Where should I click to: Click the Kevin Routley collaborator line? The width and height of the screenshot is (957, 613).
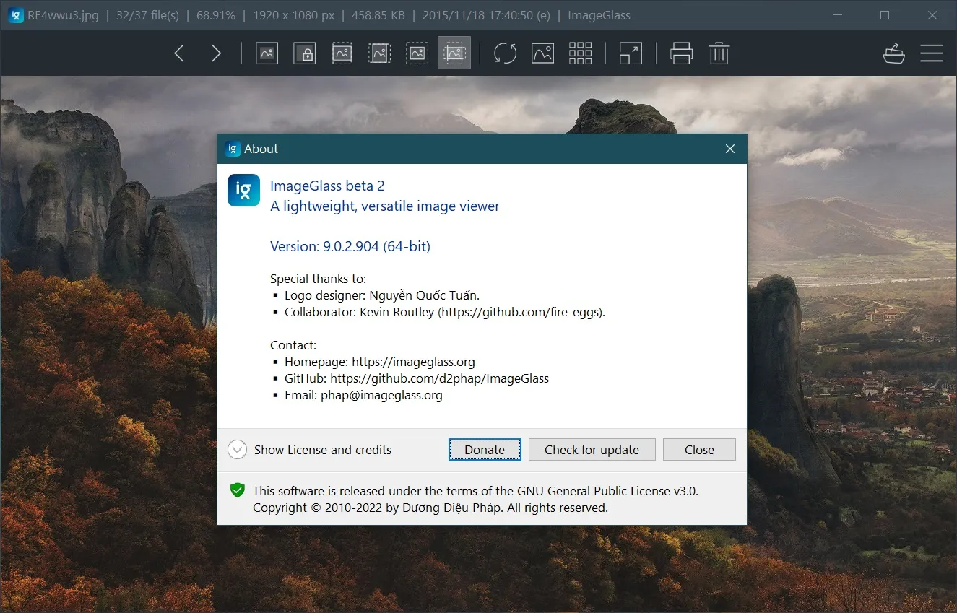coord(445,313)
